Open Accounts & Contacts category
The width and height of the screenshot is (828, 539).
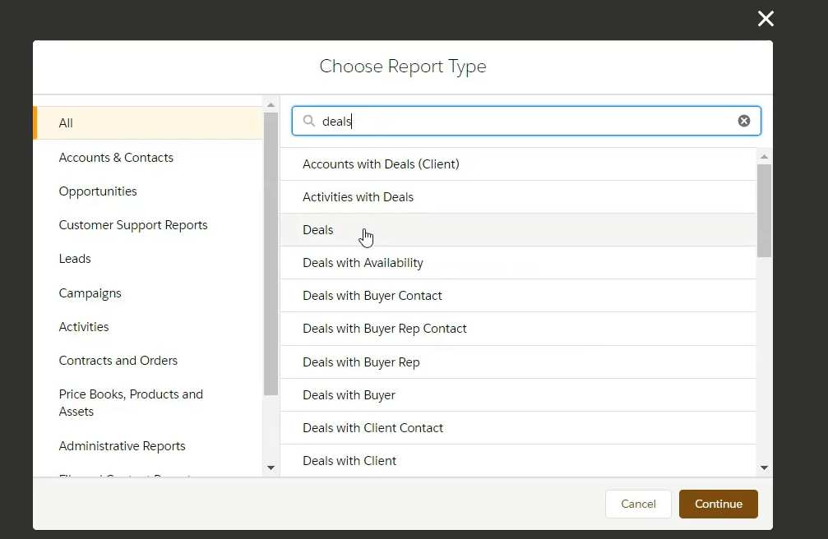click(x=116, y=158)
